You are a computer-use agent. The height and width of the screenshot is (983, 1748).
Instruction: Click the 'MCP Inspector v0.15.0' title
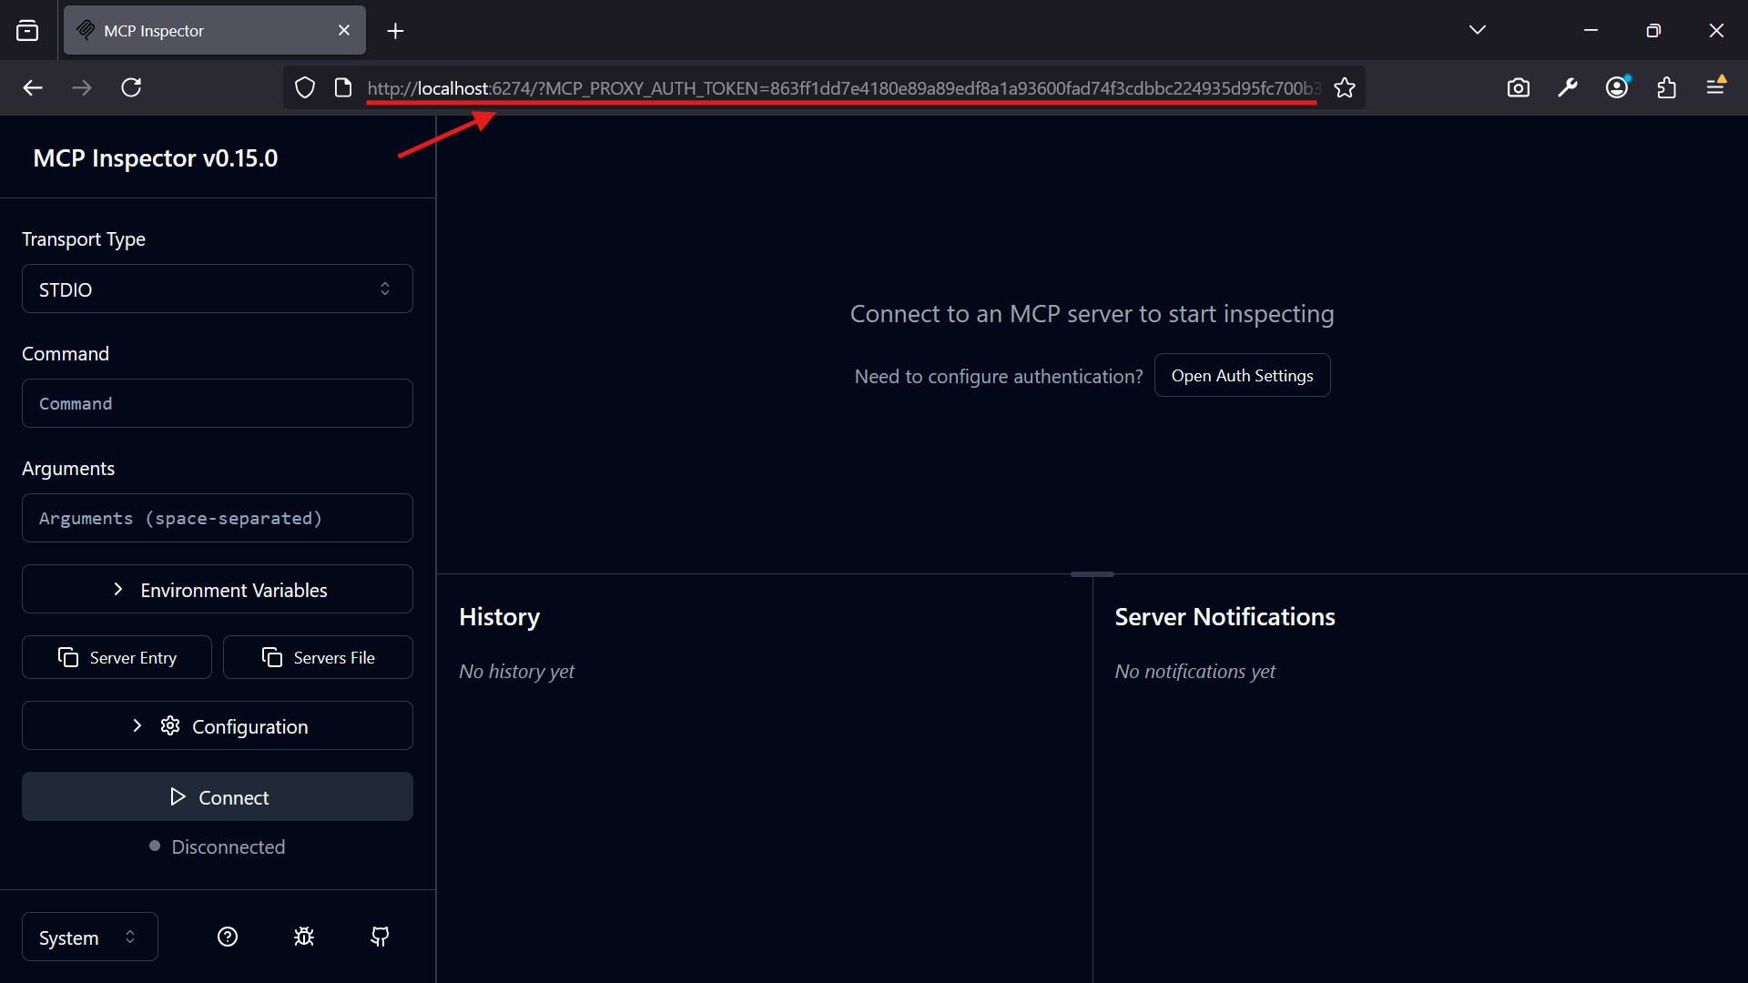[156, 157]
